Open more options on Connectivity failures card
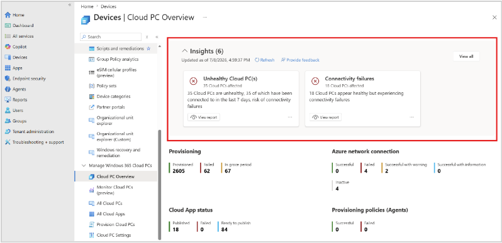 pyautogui.click(x=411, y=117)
